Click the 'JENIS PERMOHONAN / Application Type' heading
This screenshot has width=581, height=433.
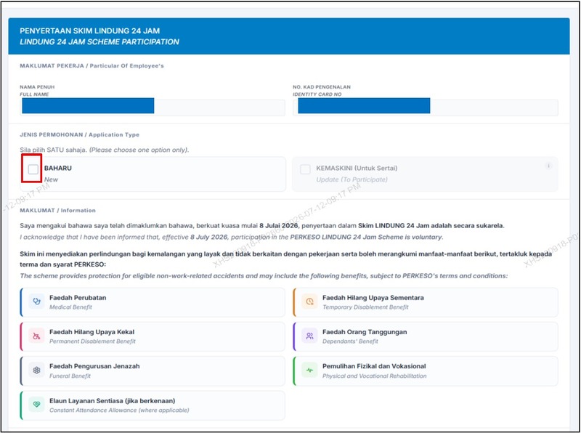pyautogui.click(x=80, y=134)
